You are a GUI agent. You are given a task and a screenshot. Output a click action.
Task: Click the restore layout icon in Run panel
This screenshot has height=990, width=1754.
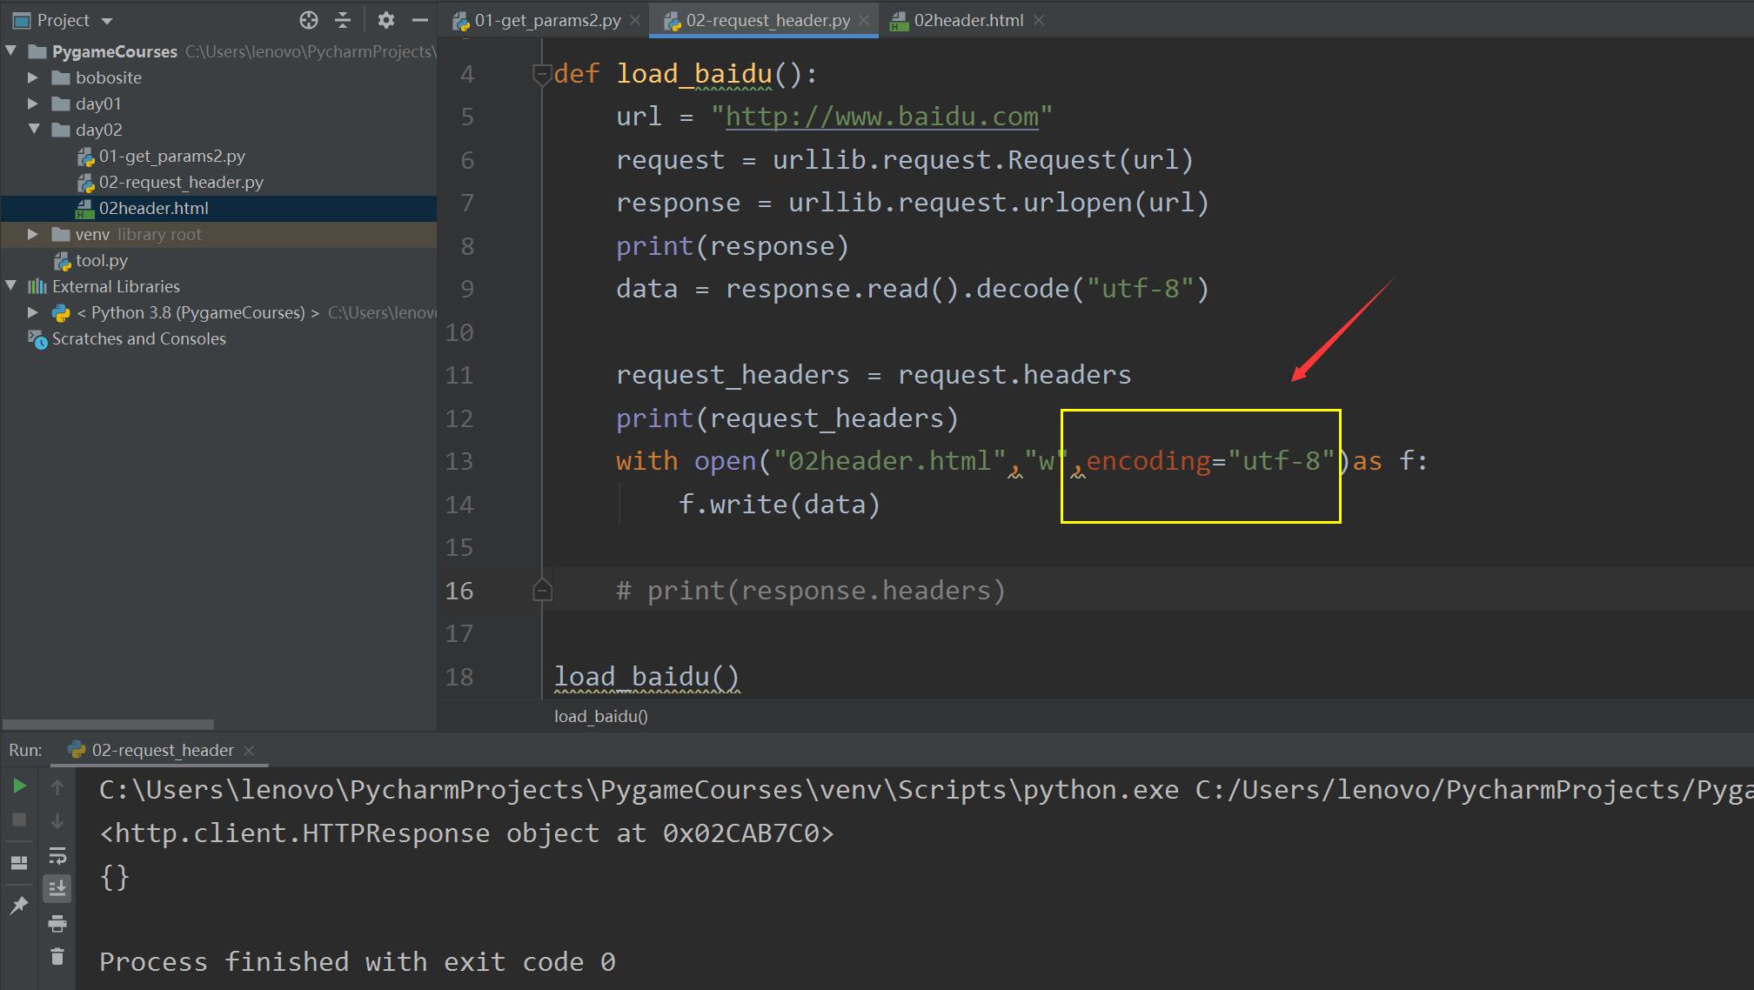tap(19, 862)
